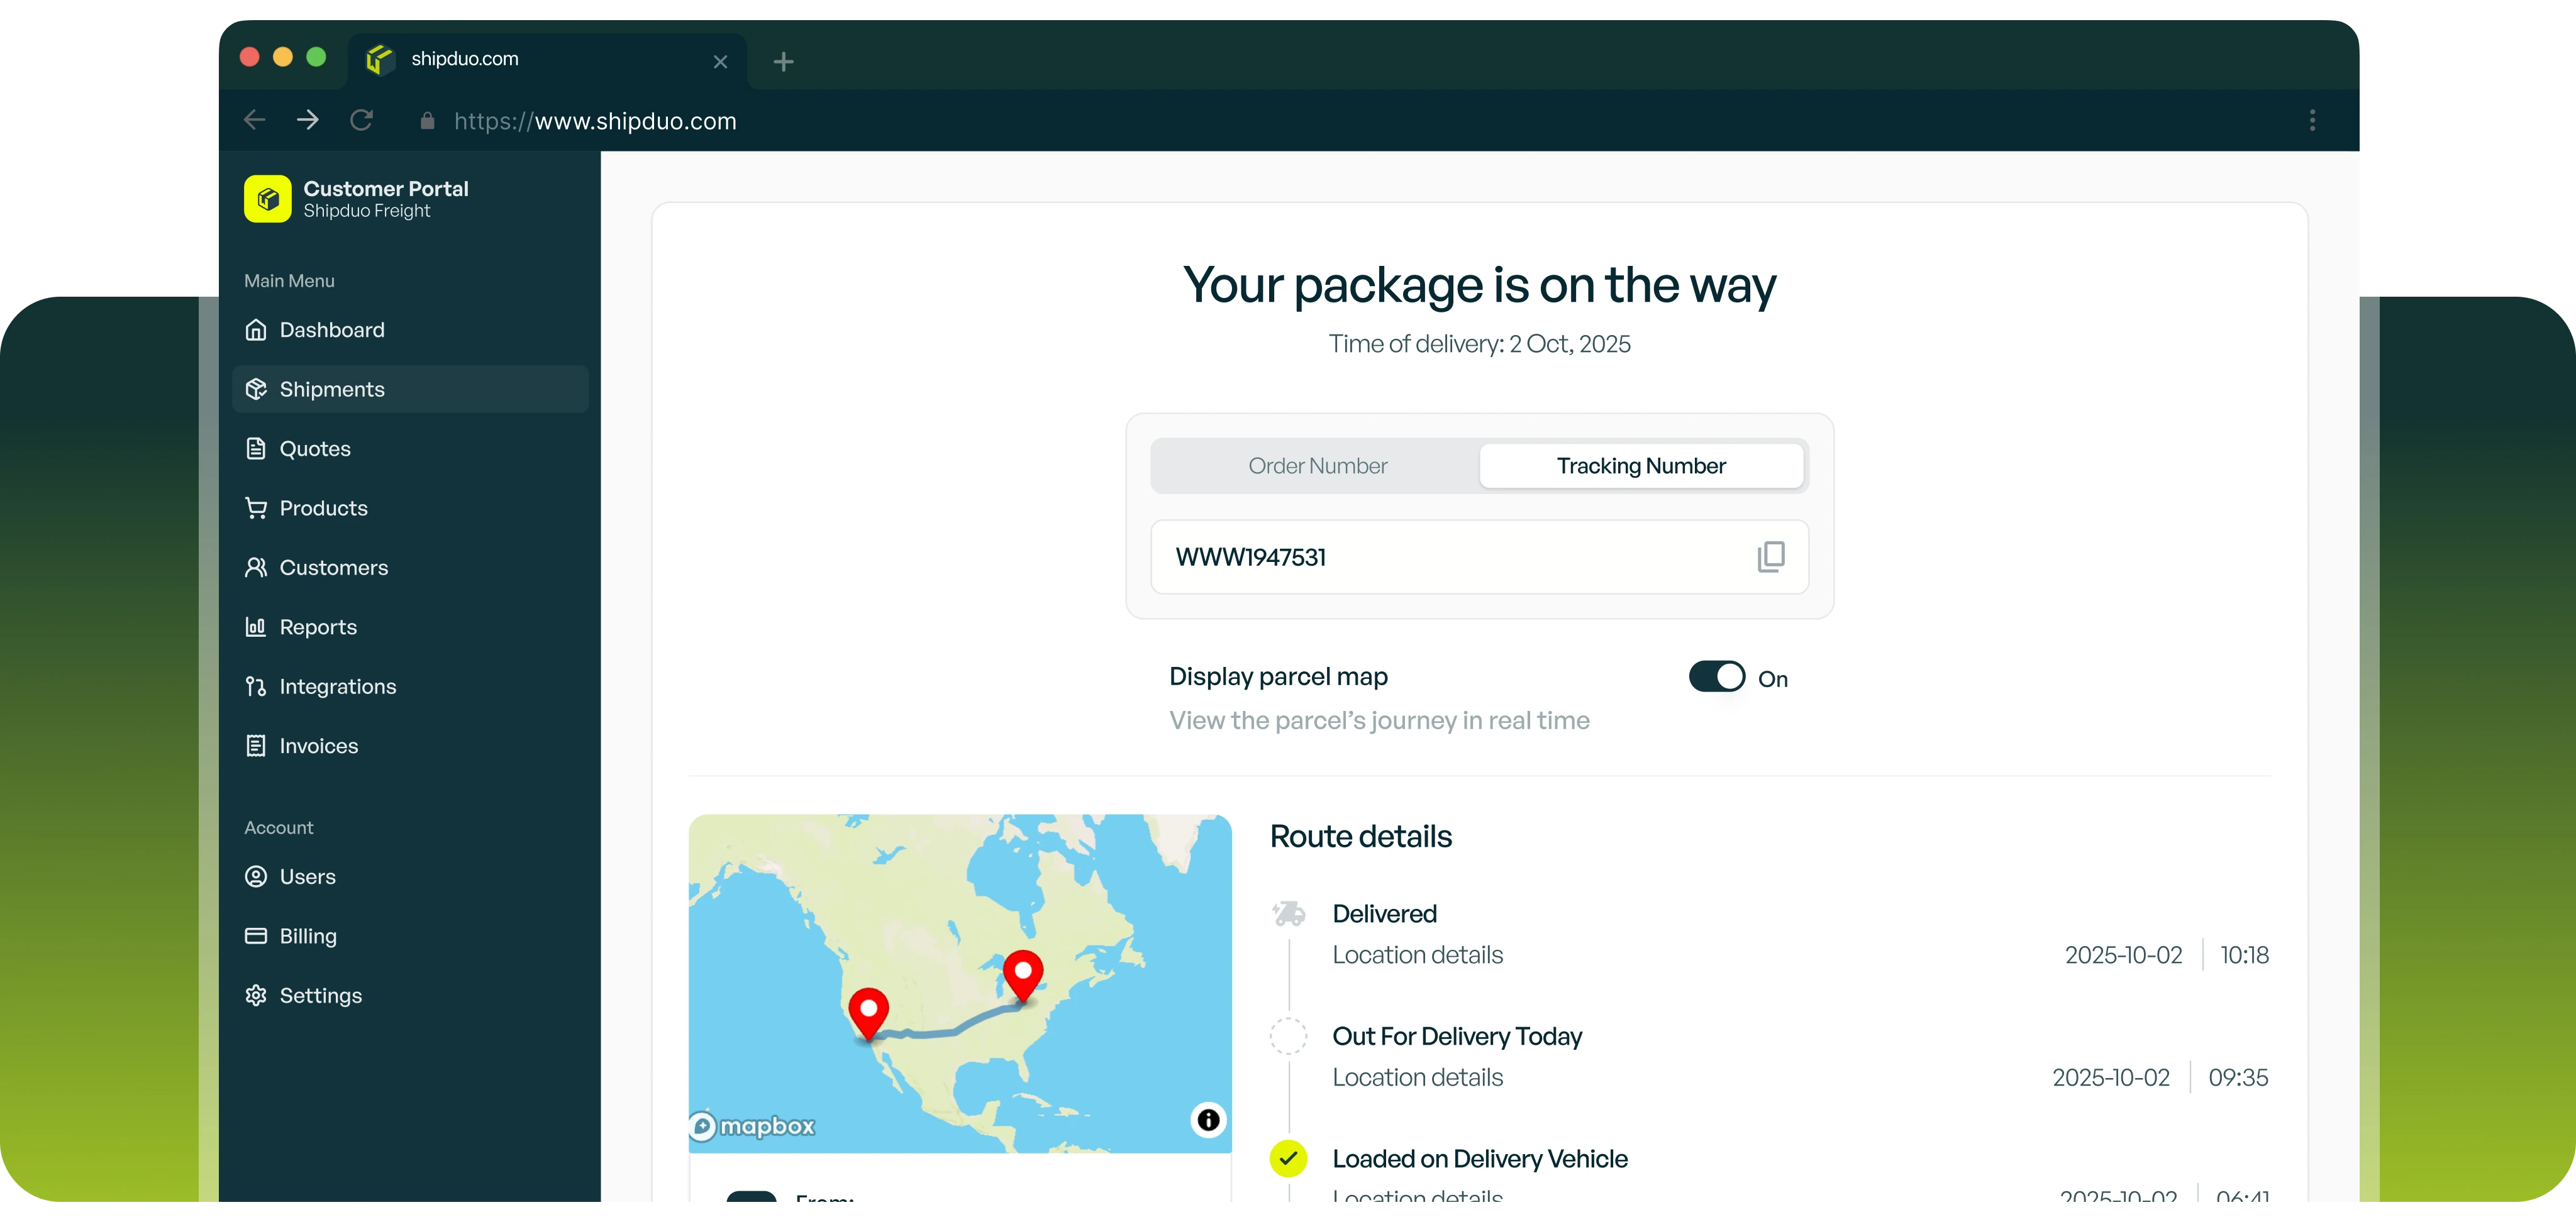The width and height of the screenshot is (2576, 1222).
Task: Click the Shipments package icon
Action: [x=256, y=388]
